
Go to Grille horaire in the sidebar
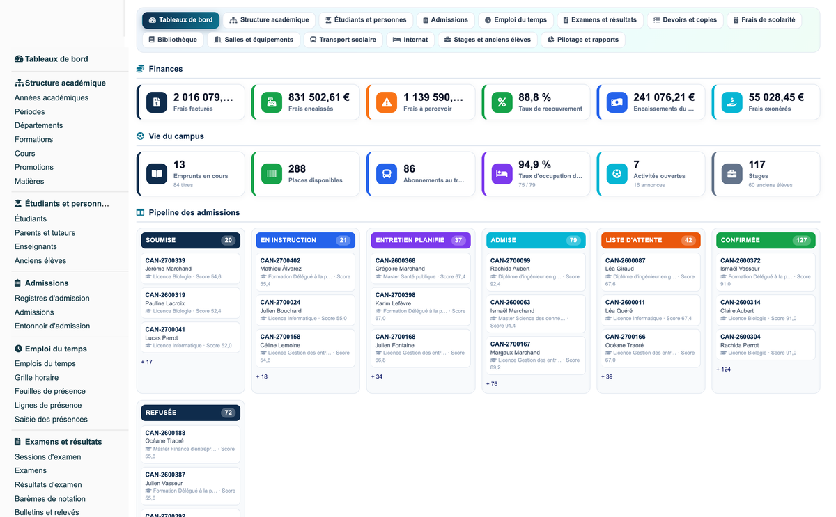pyautogui.click(x=37, y=378)
